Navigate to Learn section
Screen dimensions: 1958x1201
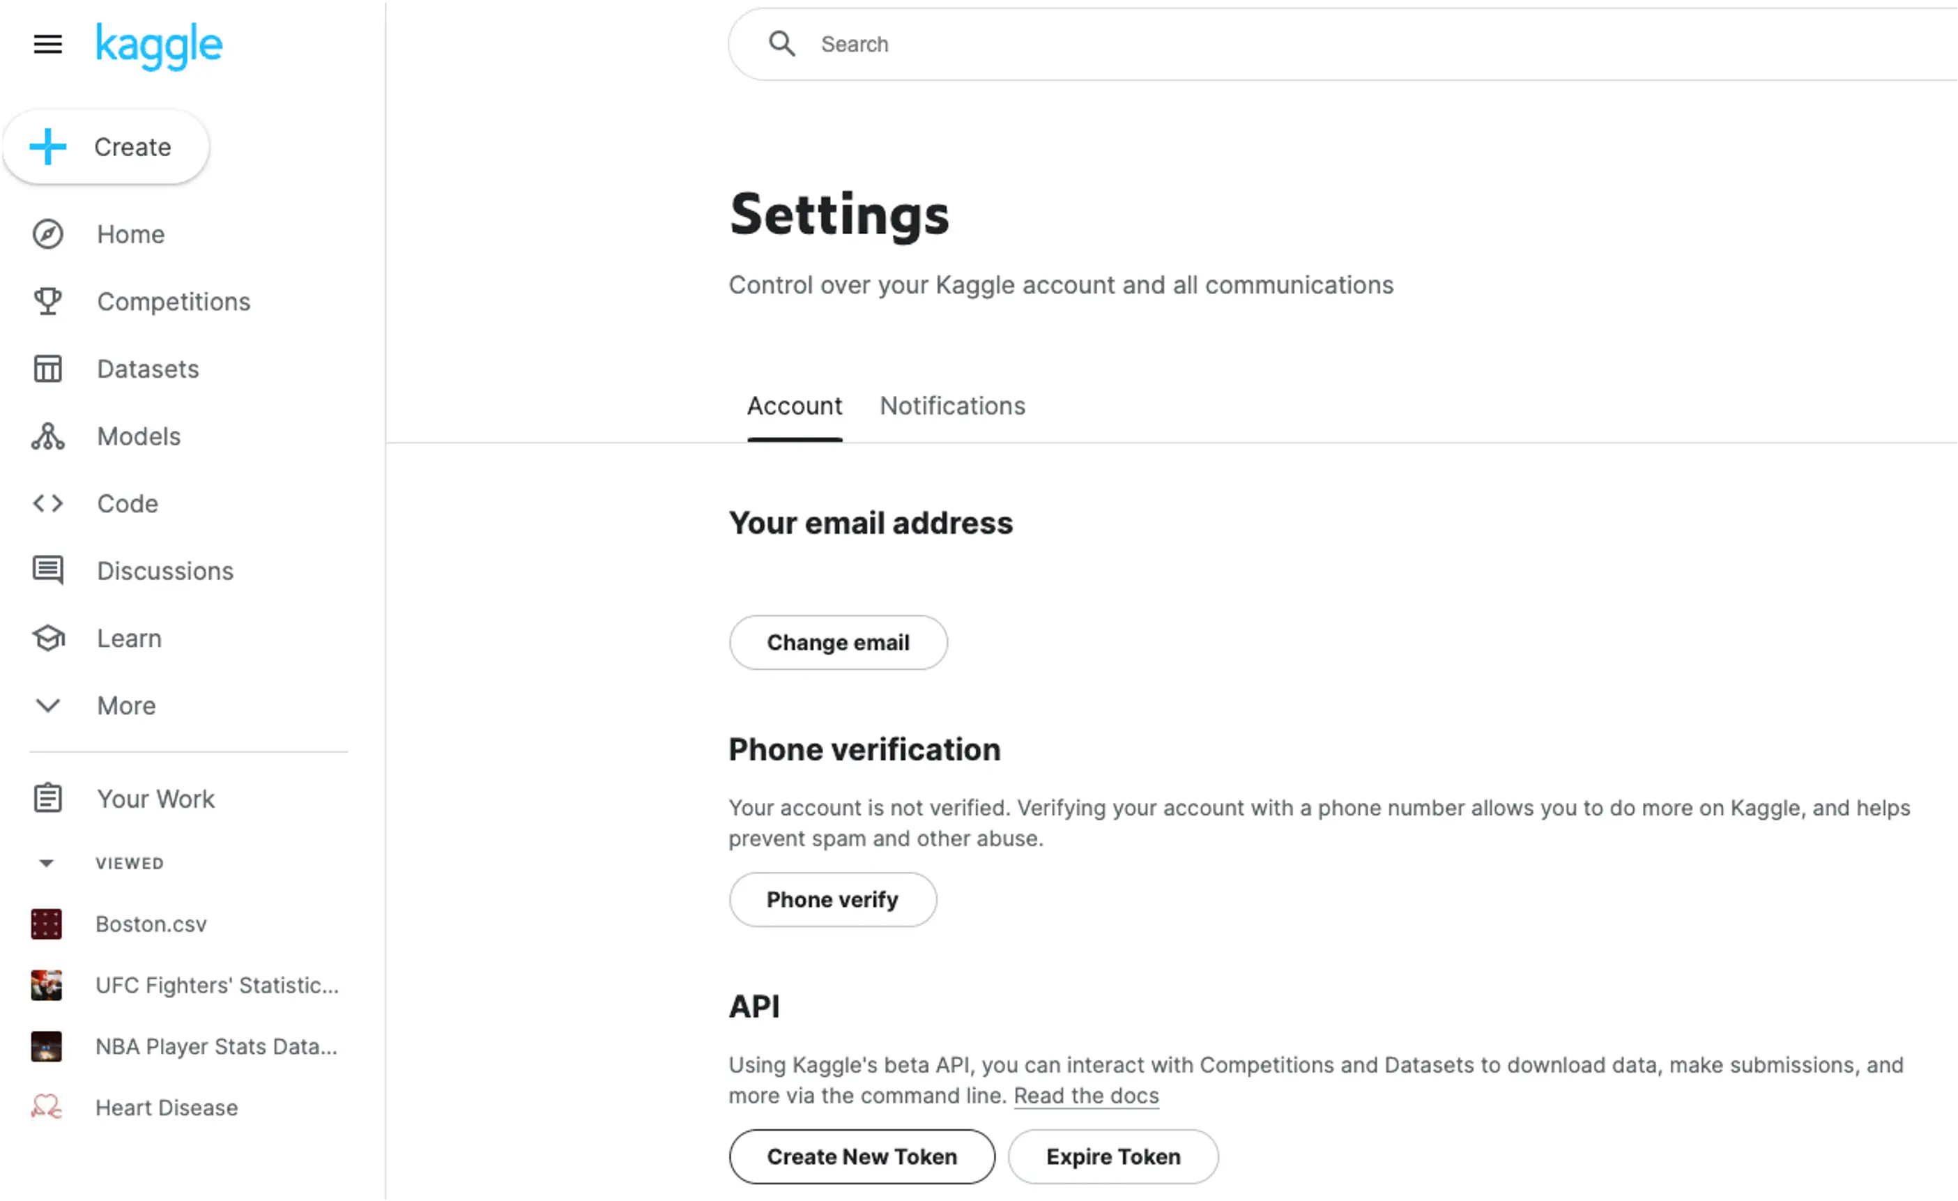129,638
